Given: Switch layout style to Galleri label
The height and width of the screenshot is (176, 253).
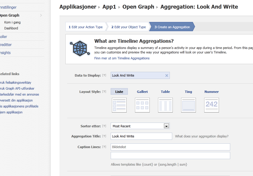Looking at the screenshot, I should point(142,92).
